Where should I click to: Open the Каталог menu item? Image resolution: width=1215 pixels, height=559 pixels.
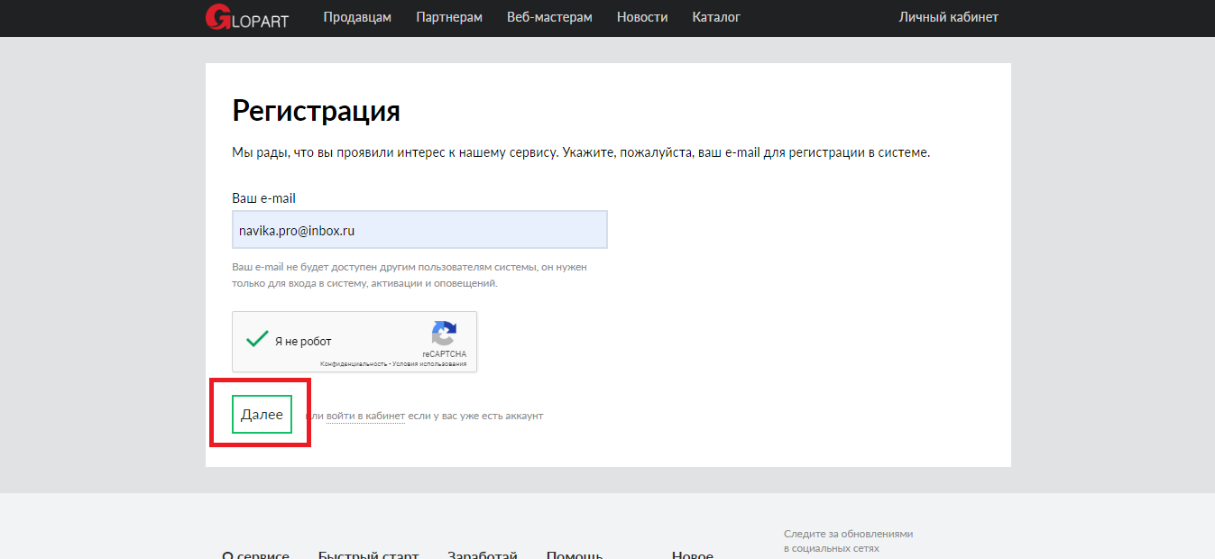tap(716, 17)
